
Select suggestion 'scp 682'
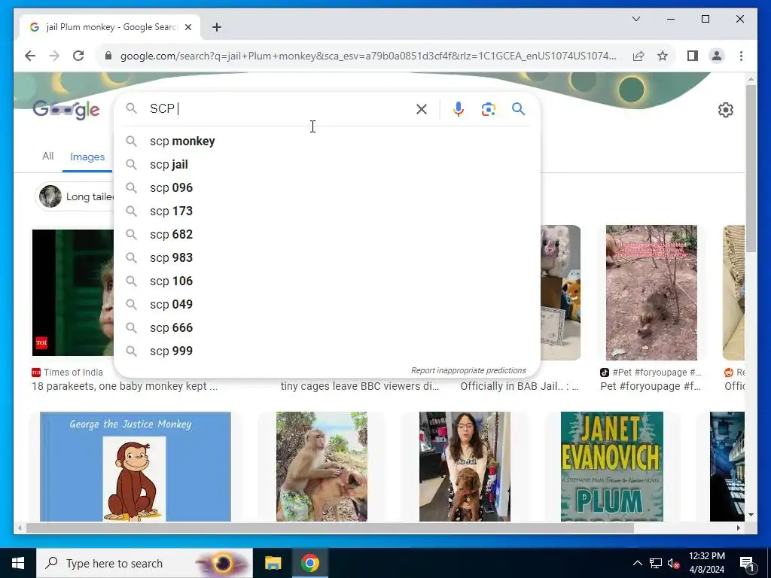click(327, 235)
